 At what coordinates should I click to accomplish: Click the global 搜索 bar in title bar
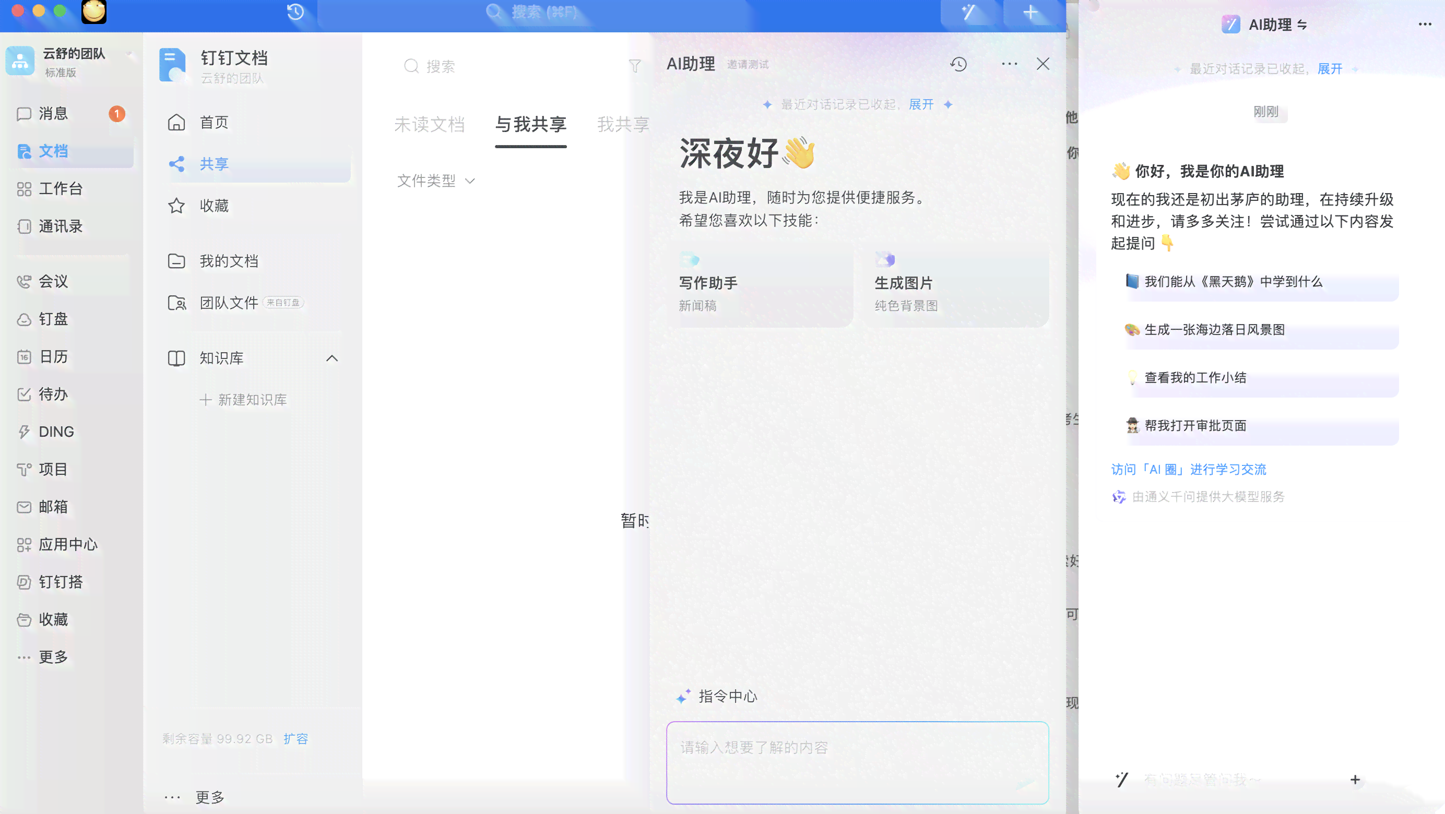pyautogui.click(x=533, y=13)
